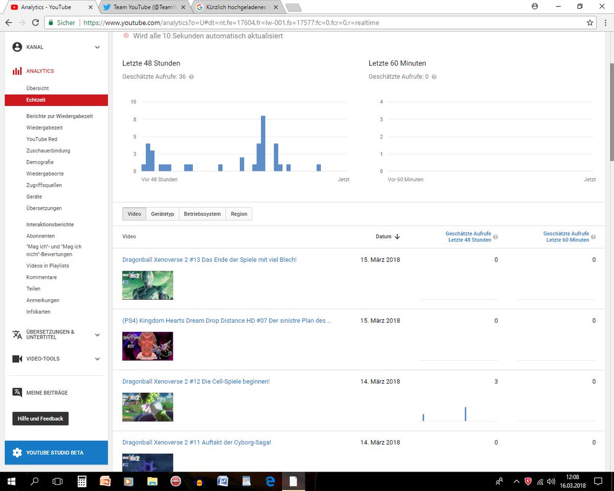
Task: Open Microsoft Edge from the taskbar
Action: [270, 481]
